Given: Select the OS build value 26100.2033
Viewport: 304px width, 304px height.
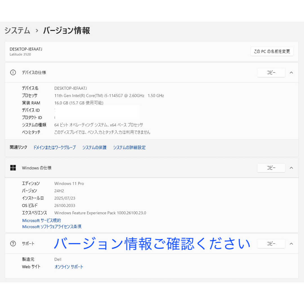Looking at the screenshot, I should point(65,205).
